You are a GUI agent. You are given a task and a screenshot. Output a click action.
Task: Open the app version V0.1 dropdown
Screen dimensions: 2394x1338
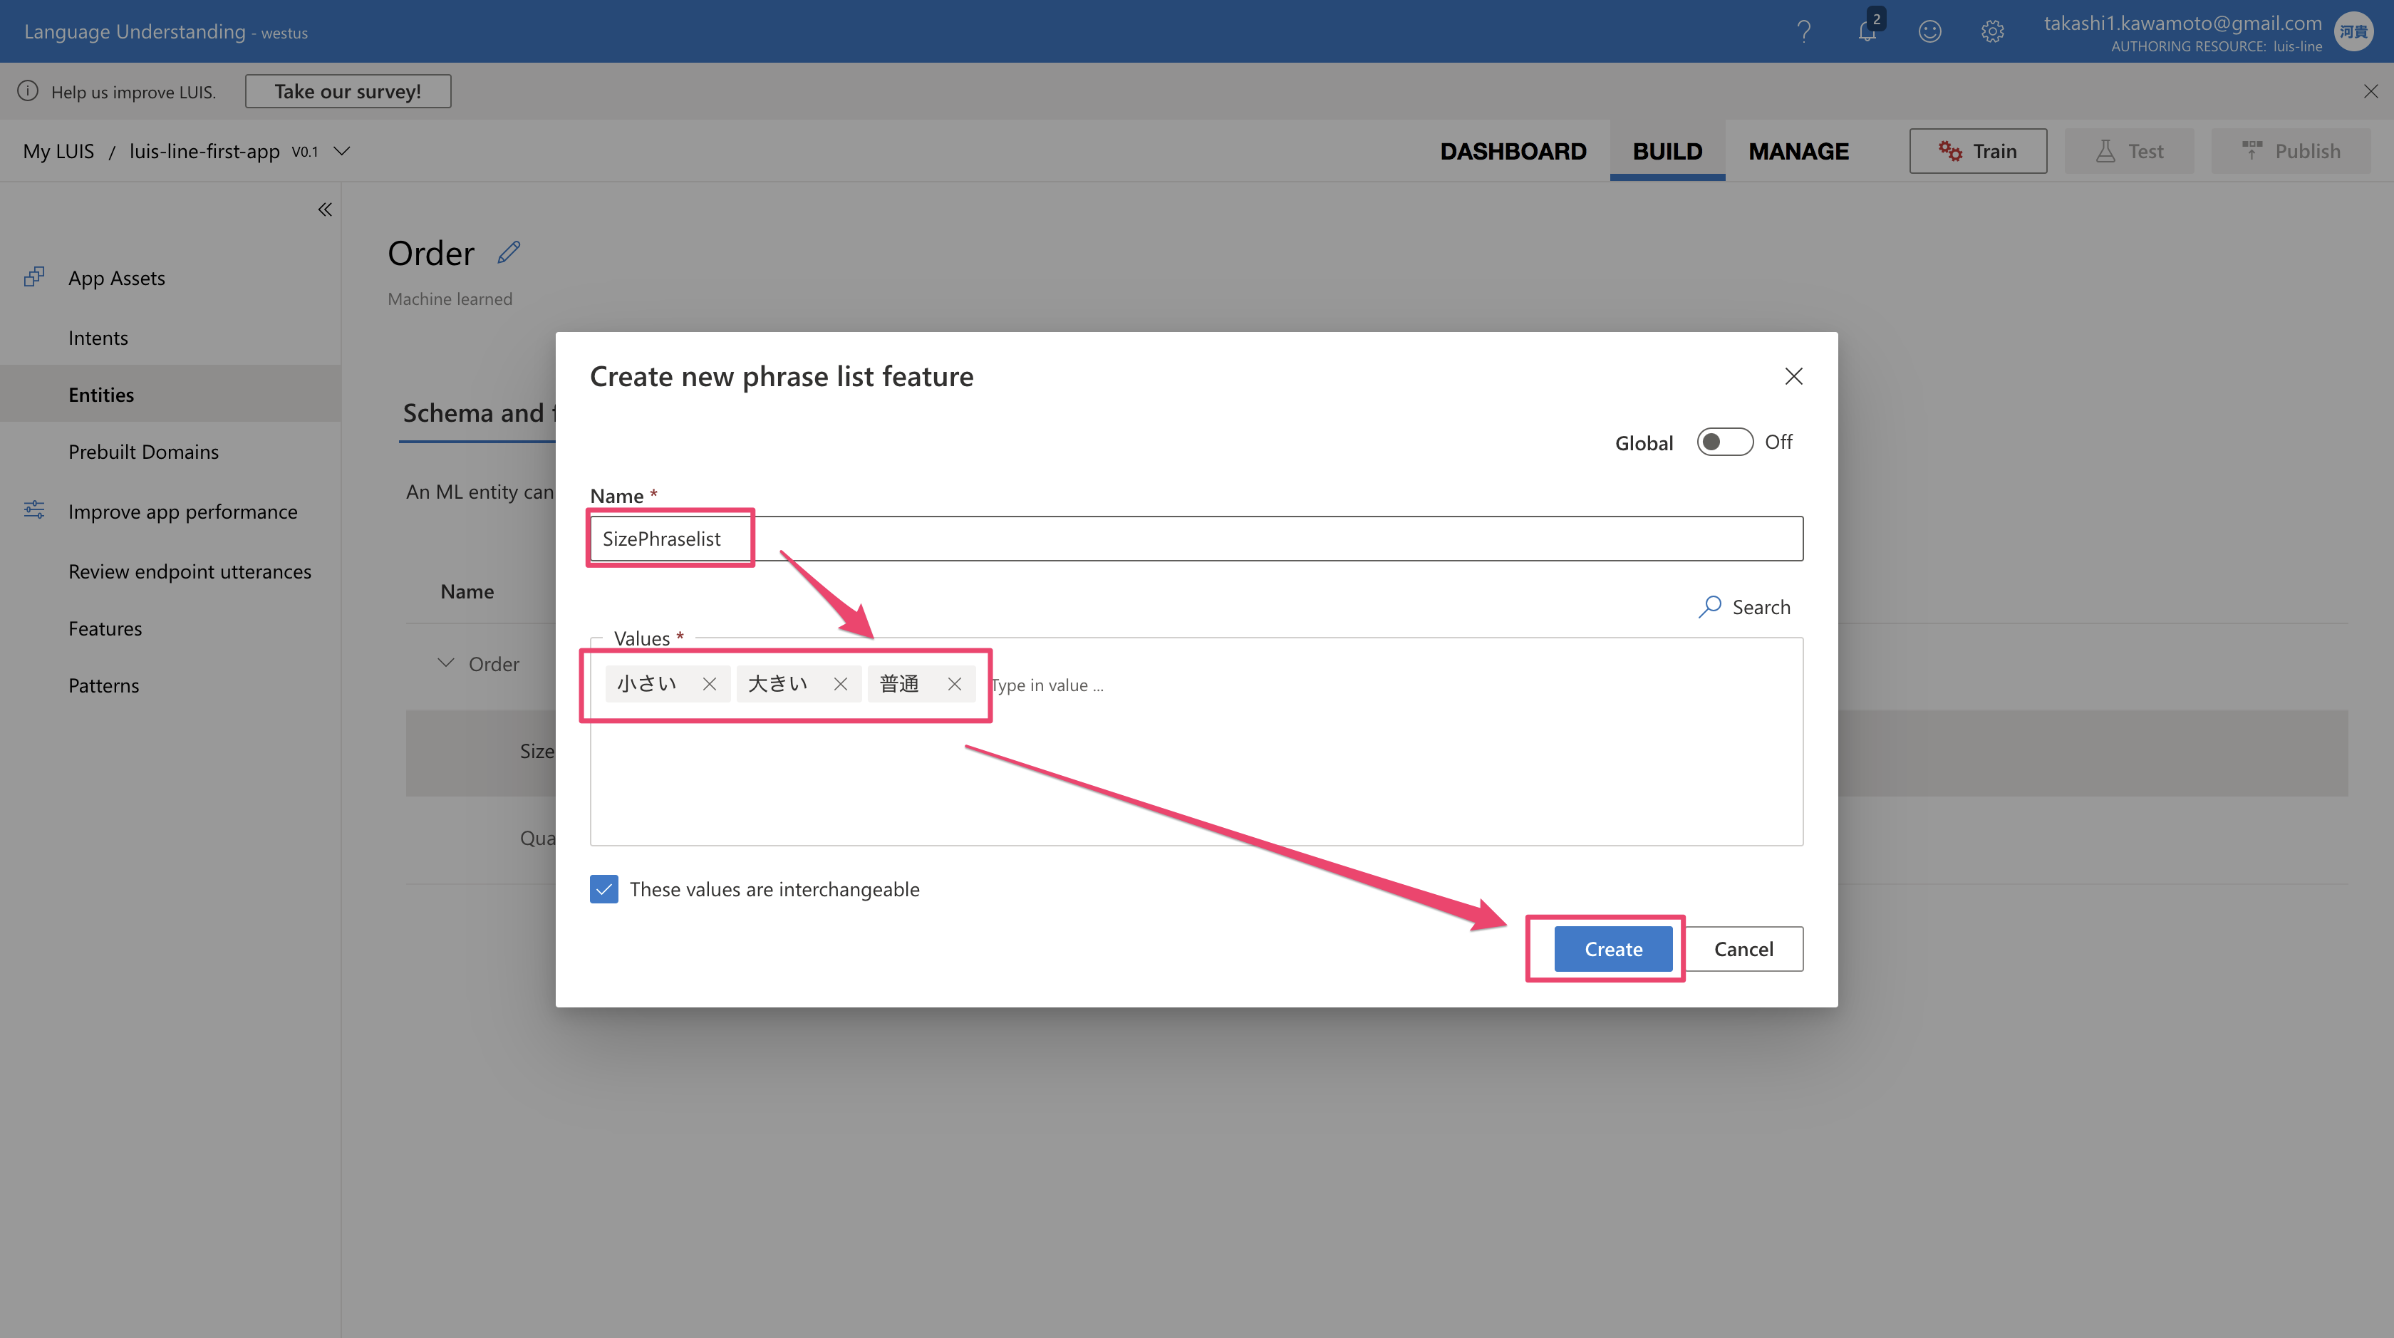(x=342, y=152)
